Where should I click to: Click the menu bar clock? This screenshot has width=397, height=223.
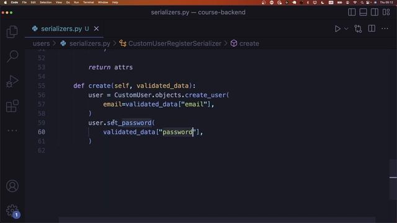[x=386, y=2]
